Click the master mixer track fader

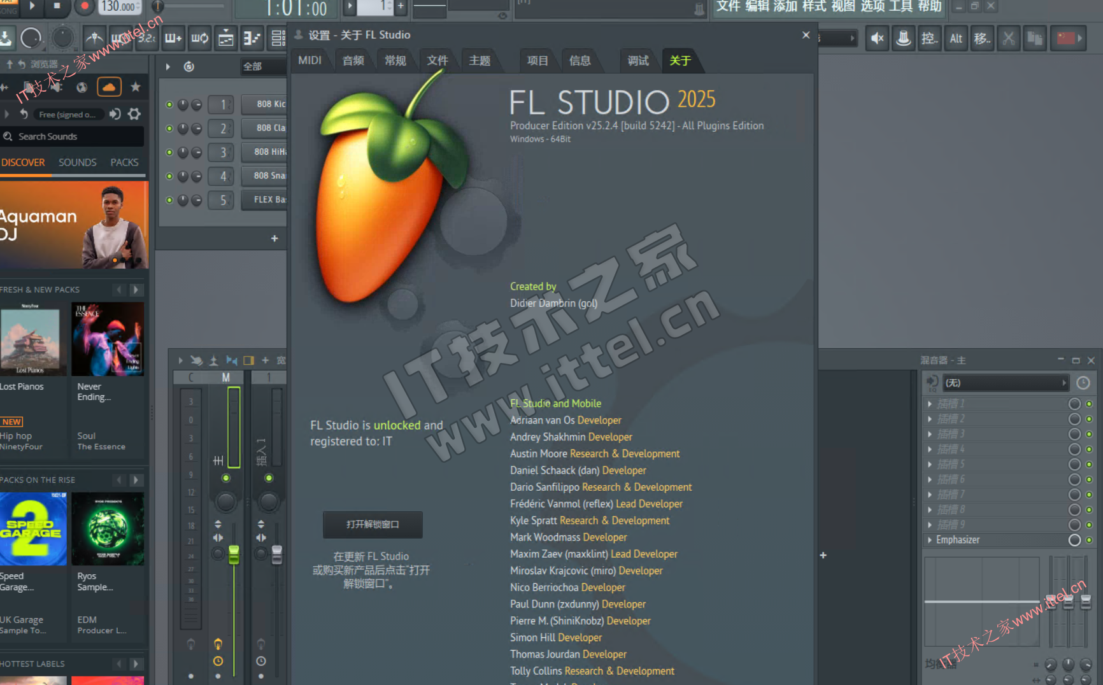[234, 554]
